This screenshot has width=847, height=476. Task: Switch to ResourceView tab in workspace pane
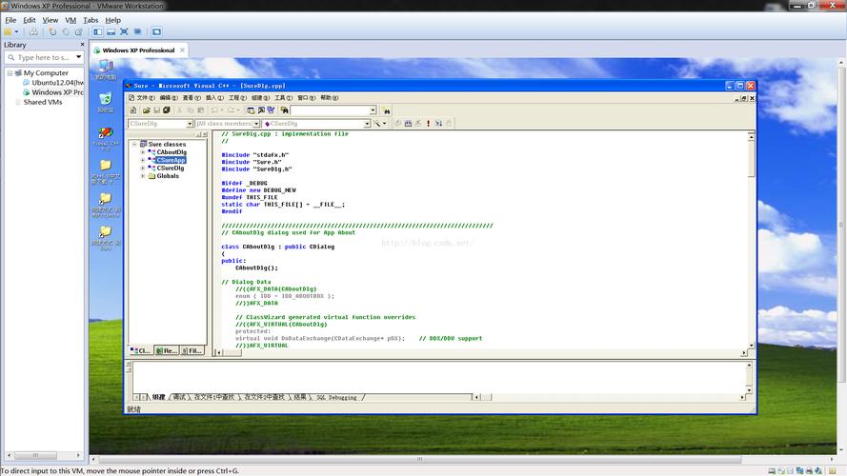tap(167, 350)
